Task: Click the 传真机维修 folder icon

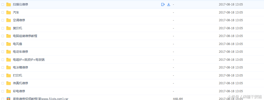Action: click(x=9, y=83)
